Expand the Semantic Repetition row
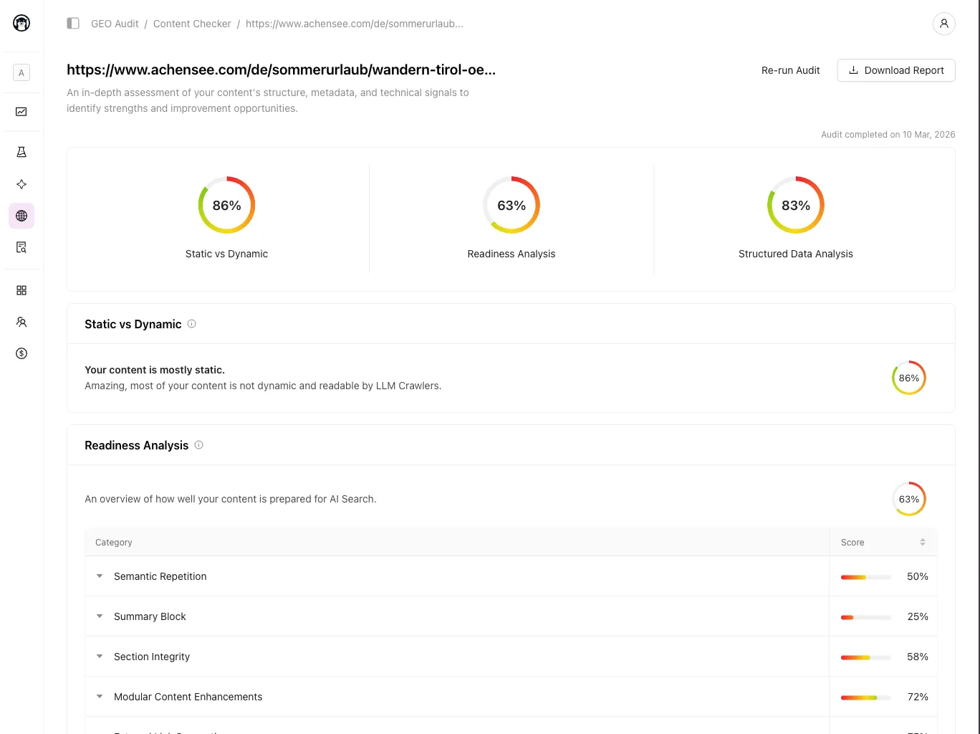Image resolution: width=980 pixels, height=734 pixels. [x=100, y=576]
